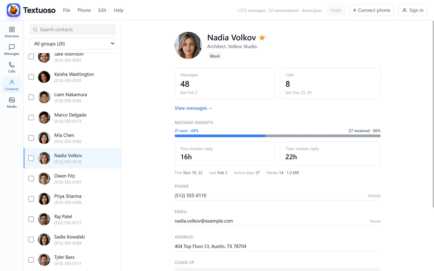This screenshot has height=271, width=434.
Task: Click Sadie Kowalski's avatar
Action: point(44,240)
